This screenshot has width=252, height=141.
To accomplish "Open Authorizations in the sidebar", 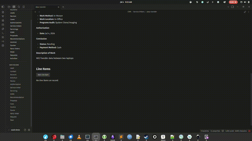I will [x=16, y=23].
